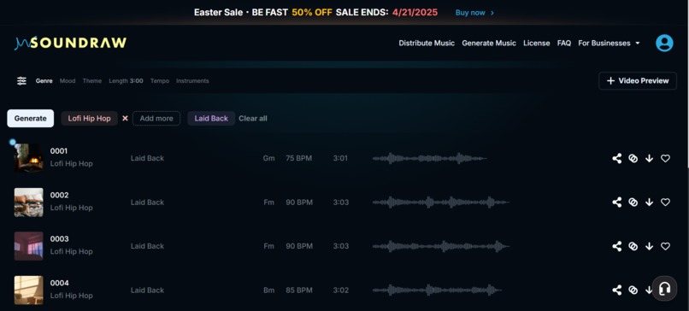
Task: Click Clear all filters
Action: (253, 118)
